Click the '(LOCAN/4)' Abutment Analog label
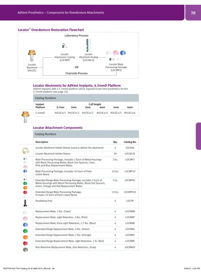This screenshot has width=201, height=275. pyautogui.click(x=88, y=60)
